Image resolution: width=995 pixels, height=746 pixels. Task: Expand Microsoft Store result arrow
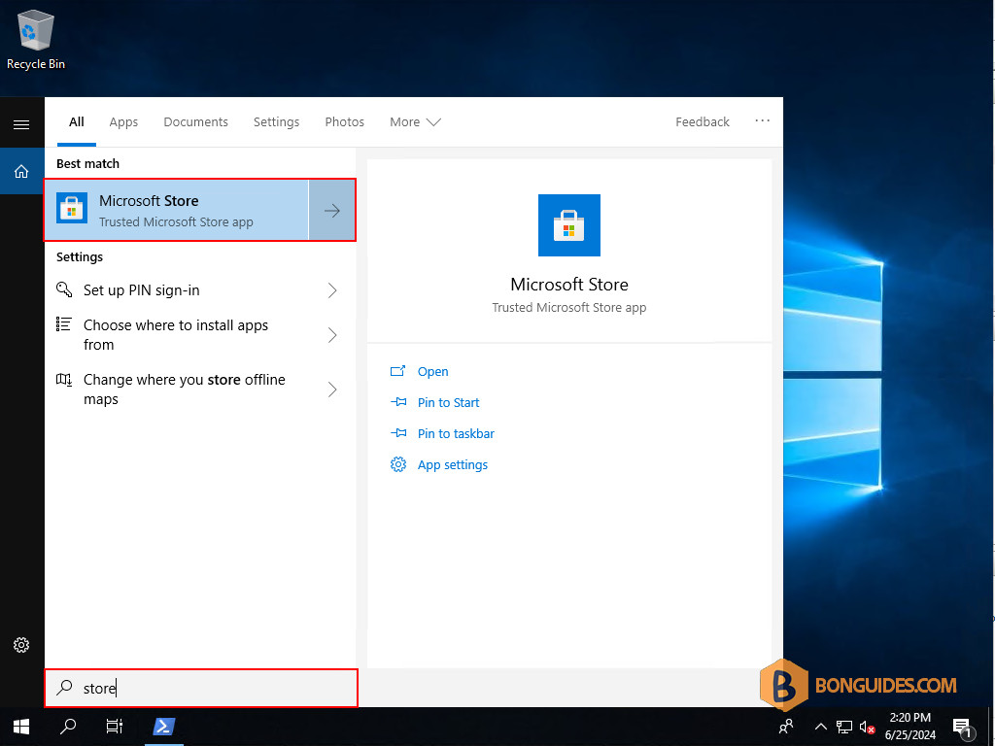pos(332,211)
